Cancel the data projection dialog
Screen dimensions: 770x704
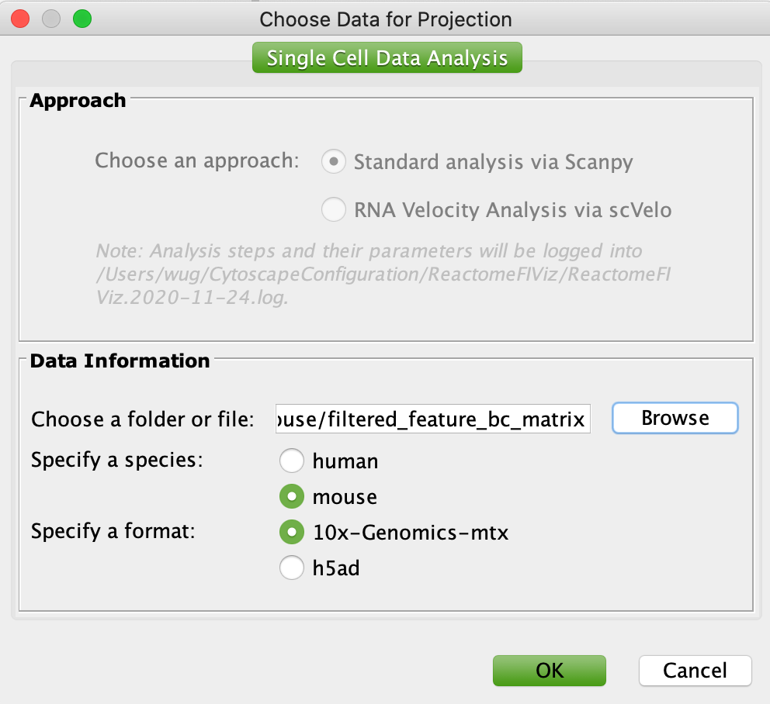[695, 670]
